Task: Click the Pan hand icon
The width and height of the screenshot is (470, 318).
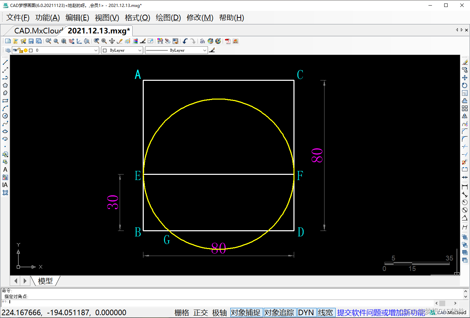Action: coord(72,41)
